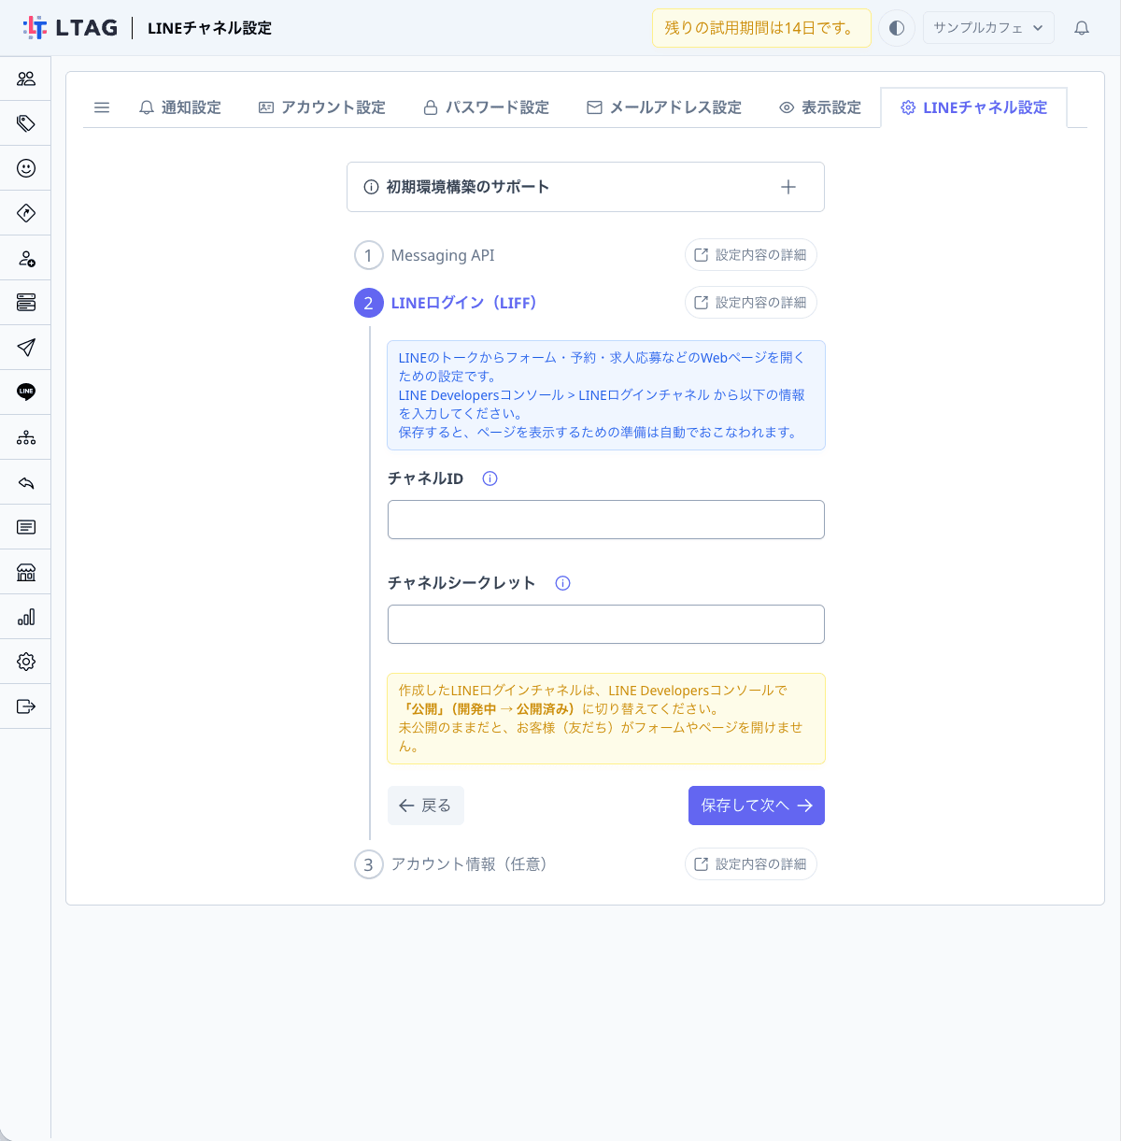Focus the チャネルID input field
Viewport: 1121px width, 1141px height.
coord(606,520)
